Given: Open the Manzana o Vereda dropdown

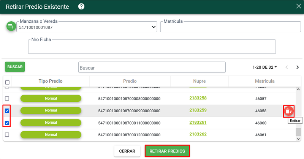Looking at the screenshot, I should pyautogui.click(x=87, y=27).
